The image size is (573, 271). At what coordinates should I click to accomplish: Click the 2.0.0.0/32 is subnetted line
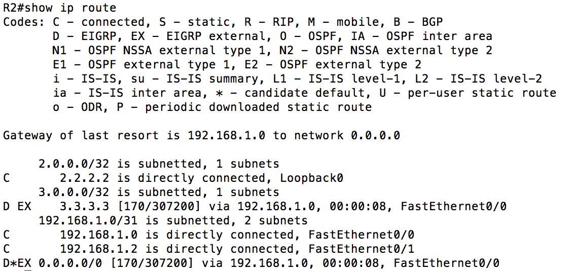tap(159, 164)
